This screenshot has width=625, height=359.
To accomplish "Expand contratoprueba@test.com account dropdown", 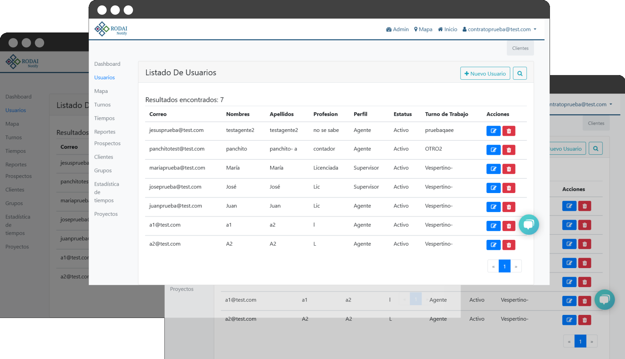I will (x=499, y=29).
